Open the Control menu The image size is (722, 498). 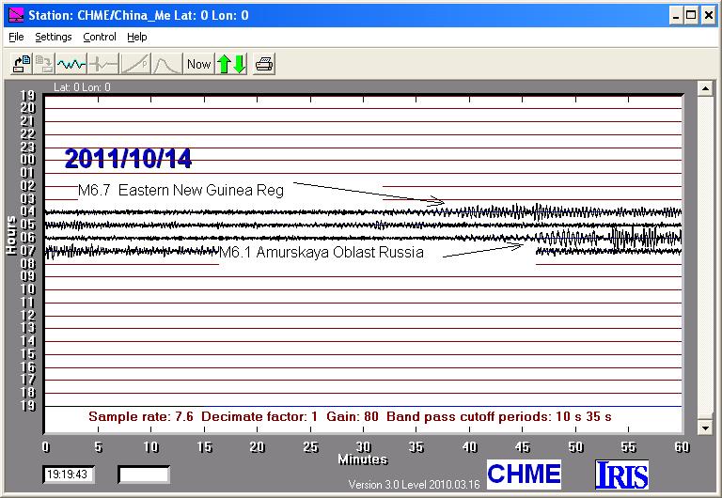pos(100,37)
